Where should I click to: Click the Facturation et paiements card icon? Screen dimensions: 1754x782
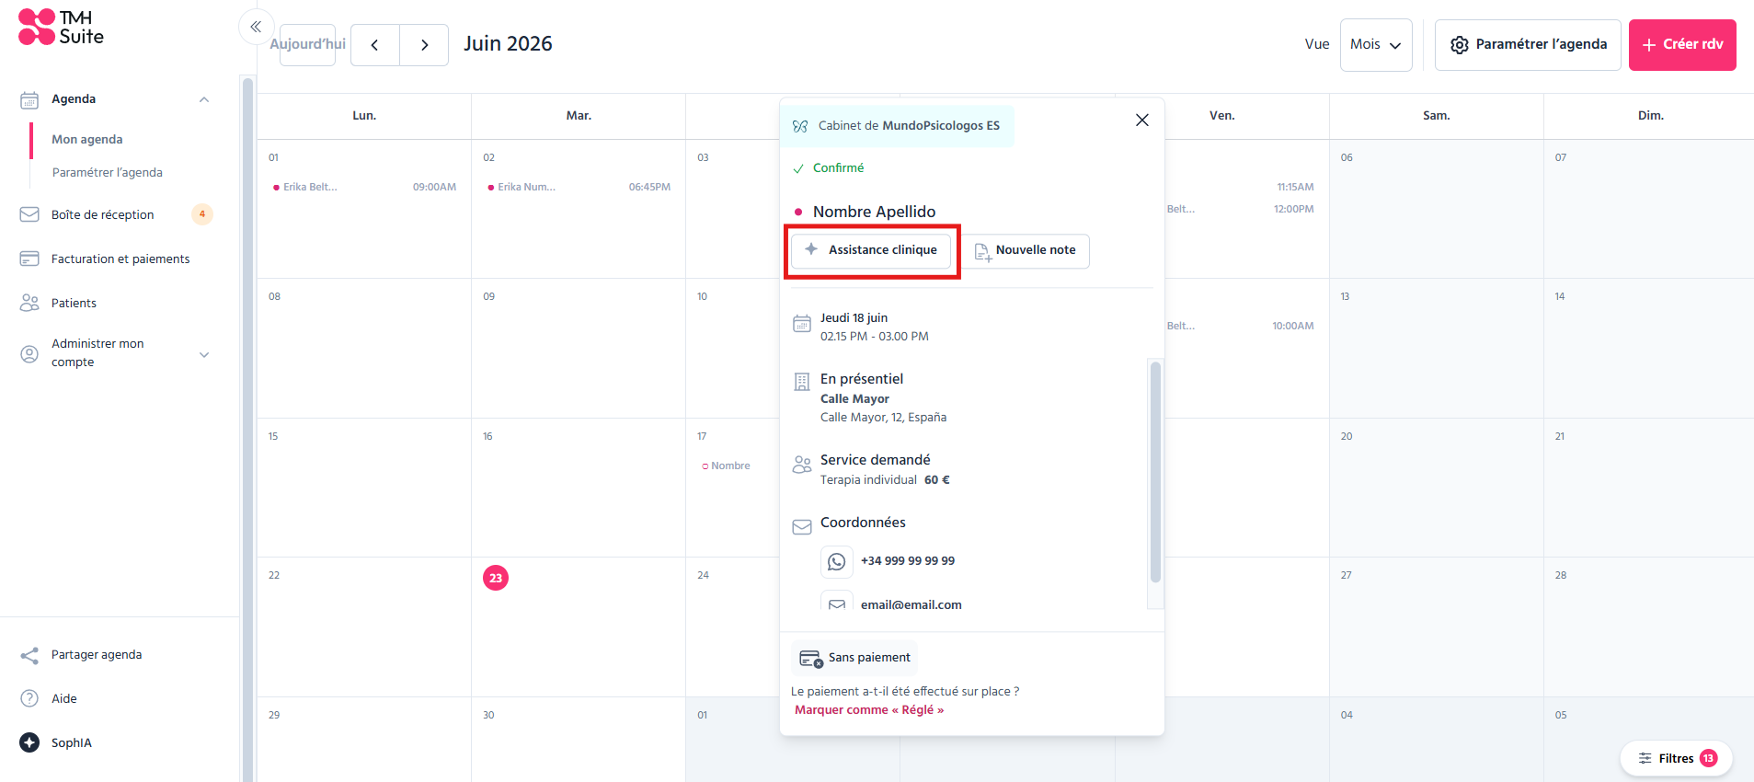pyautogui.click(x=29, y=259)
